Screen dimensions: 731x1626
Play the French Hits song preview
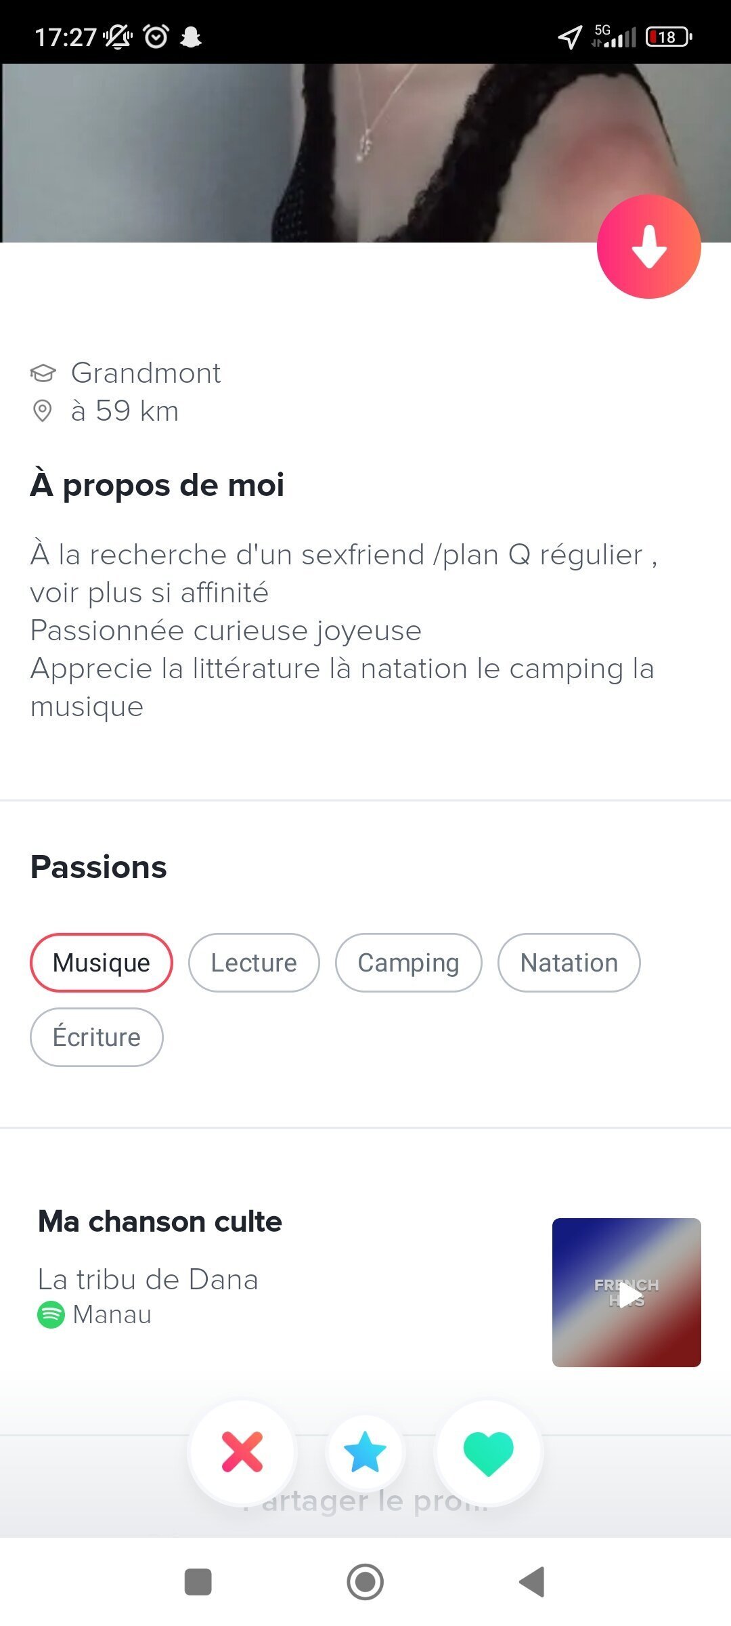tap(627, 1293)
